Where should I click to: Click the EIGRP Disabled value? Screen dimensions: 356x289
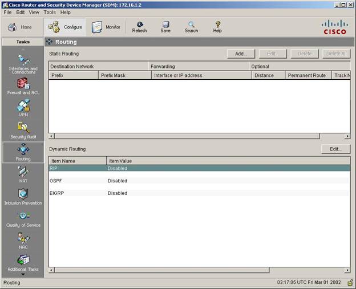[x=118, y=193]
